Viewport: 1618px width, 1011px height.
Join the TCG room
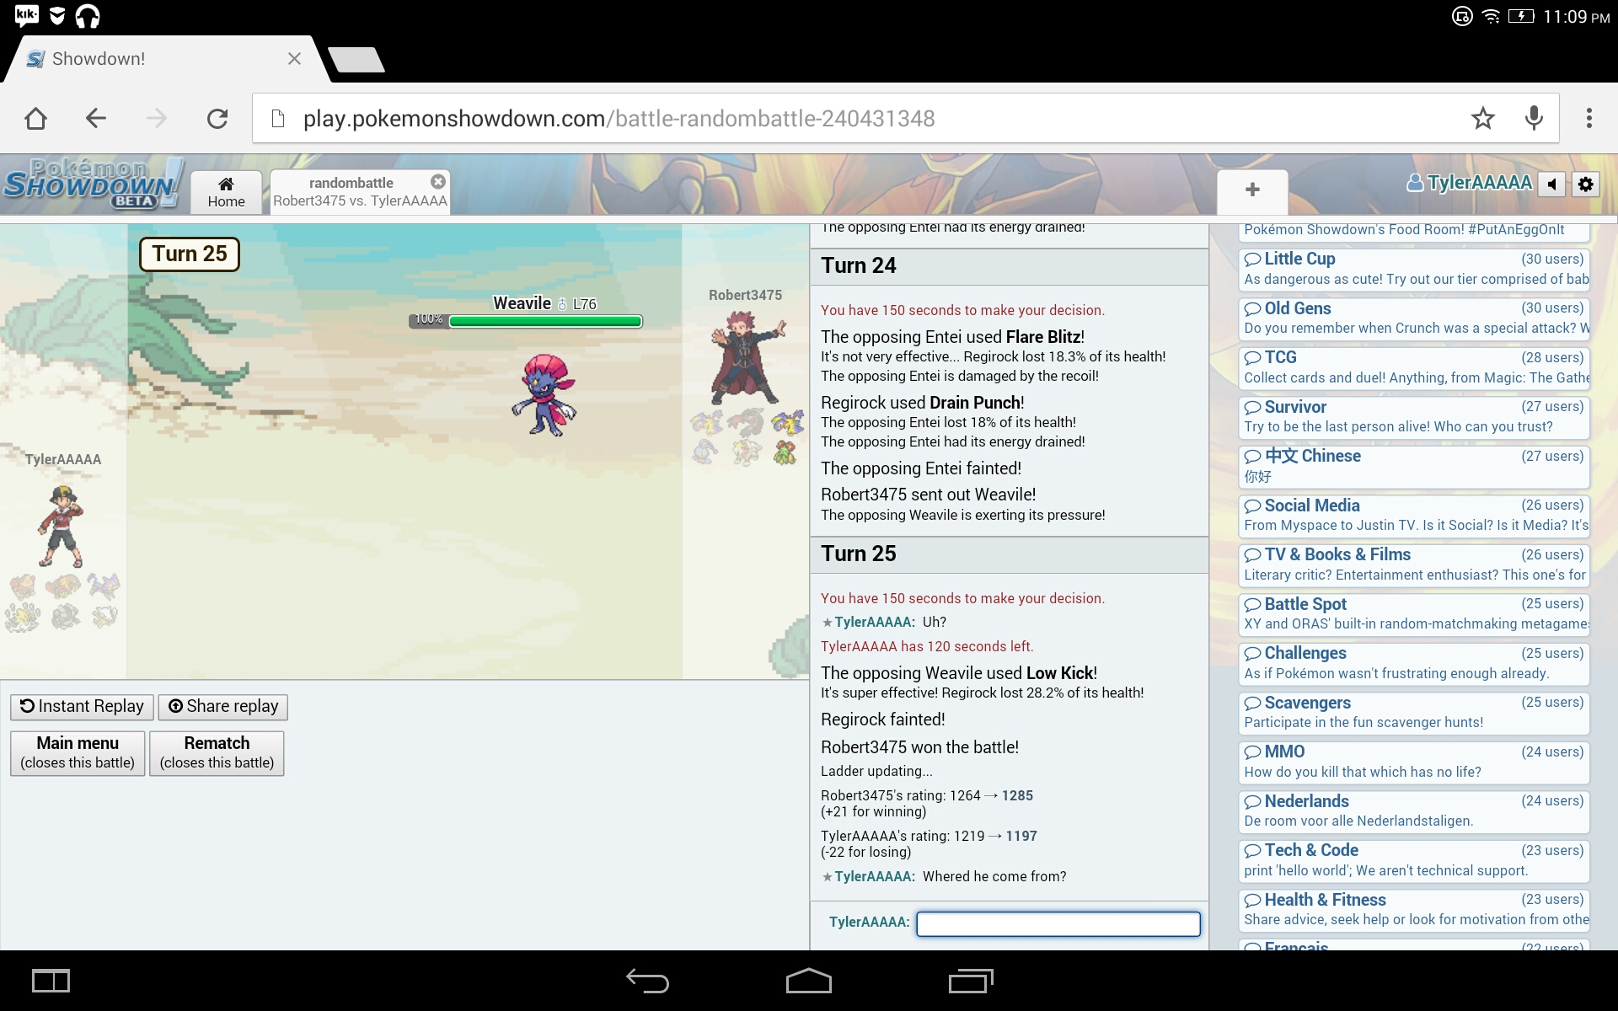(1414, 367)
